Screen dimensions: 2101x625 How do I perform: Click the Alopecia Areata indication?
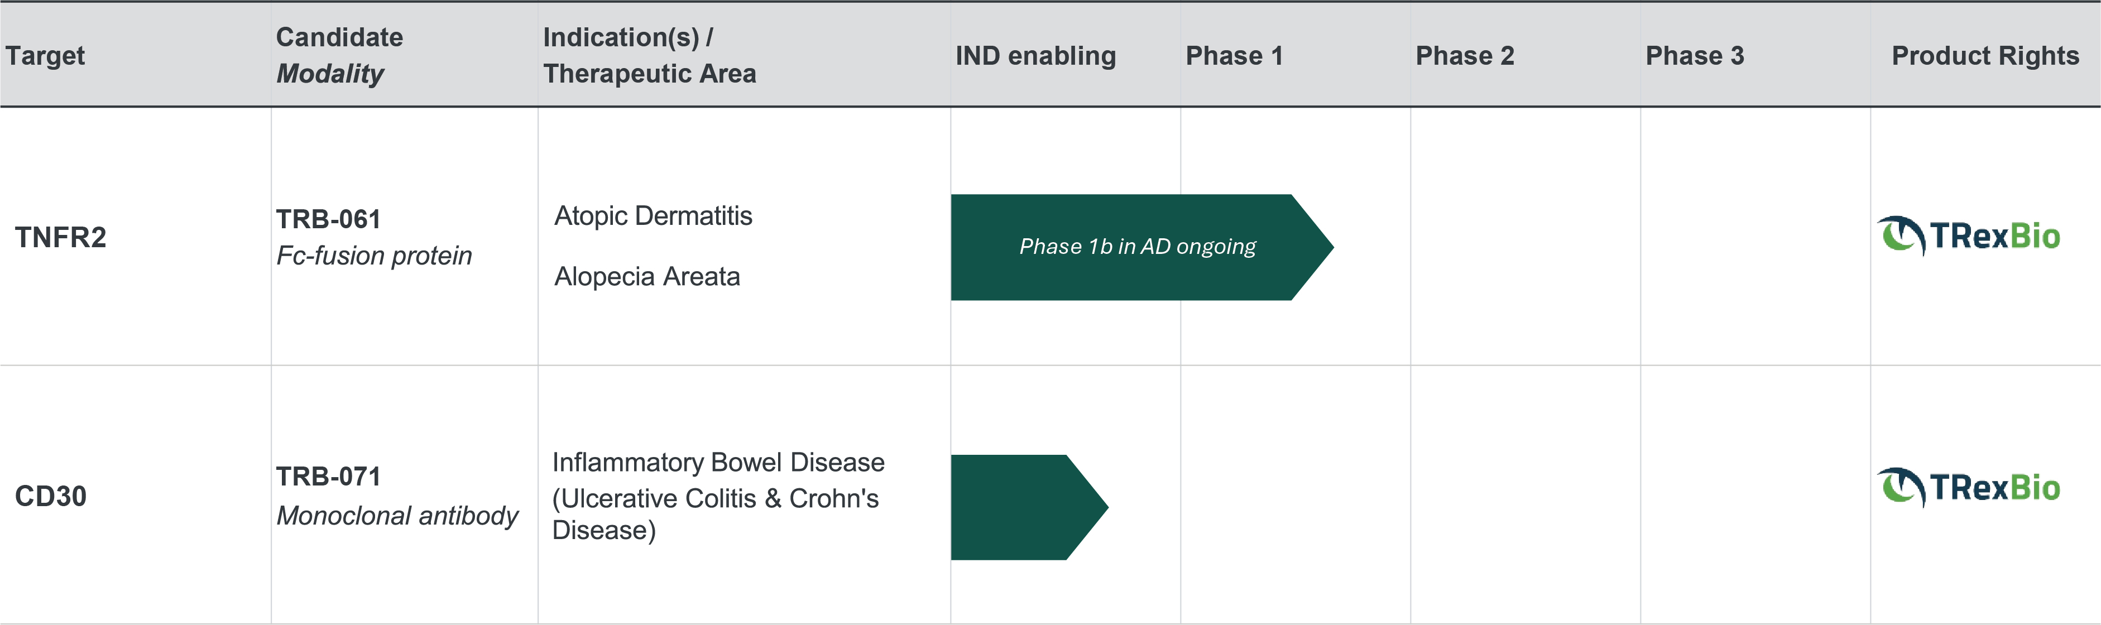click(647, 277)
